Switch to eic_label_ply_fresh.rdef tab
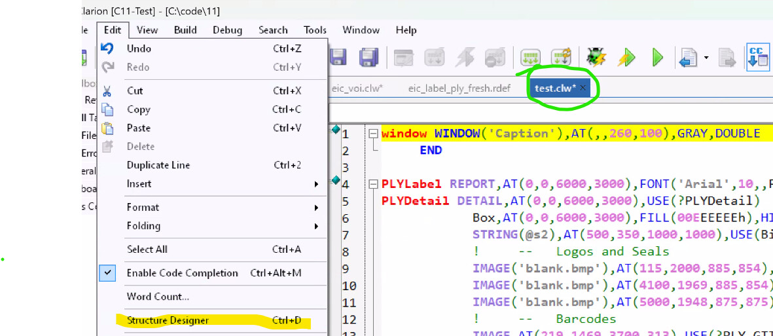Viewport: 773px width, 336px height. (x=456, y=88)
